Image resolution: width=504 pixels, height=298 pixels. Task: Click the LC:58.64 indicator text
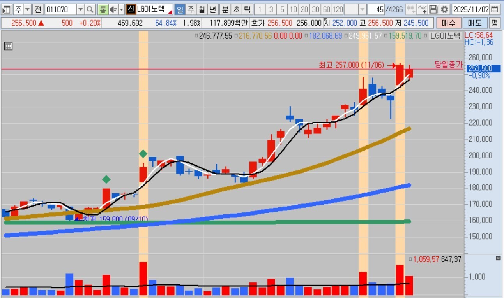click(479, 35)
